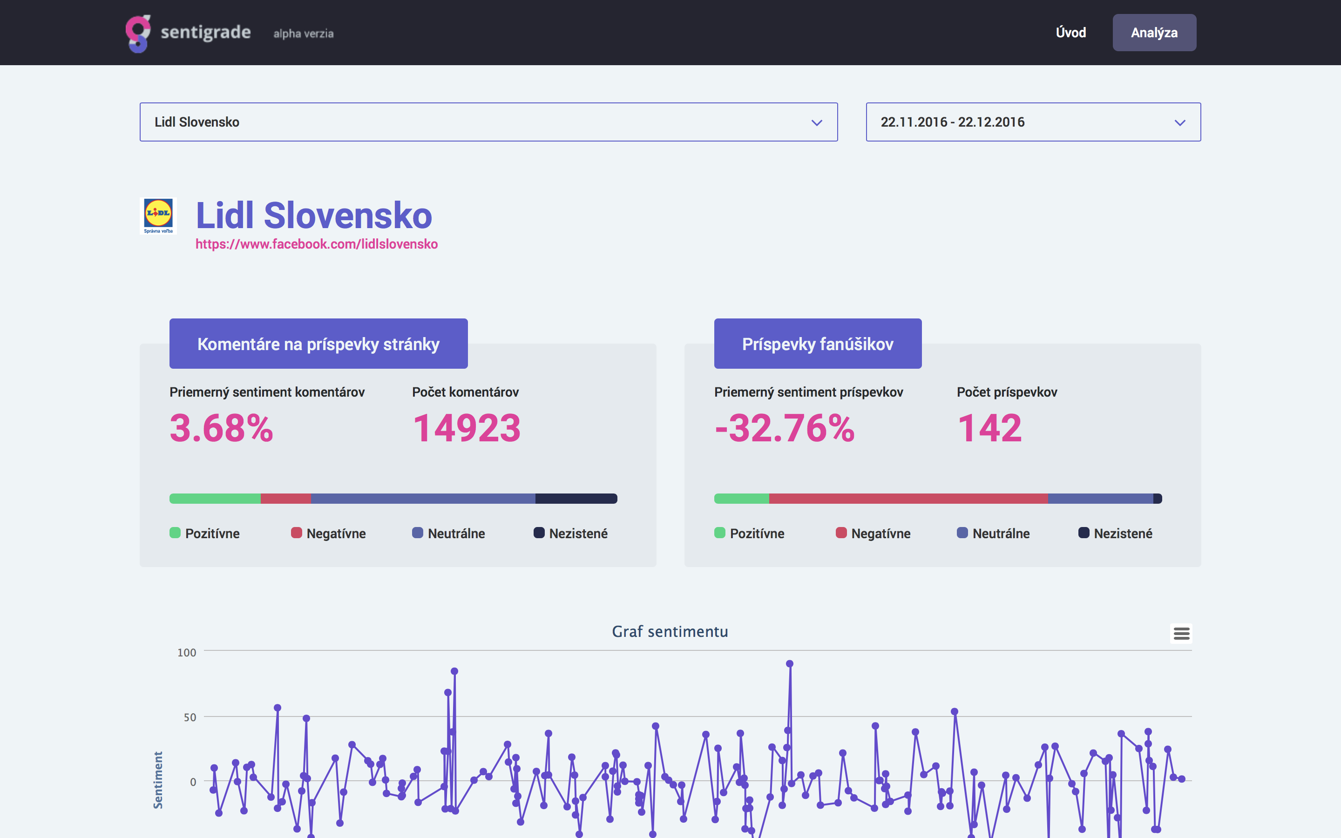Open the date range dropdown chevron

pos(1180,122)
